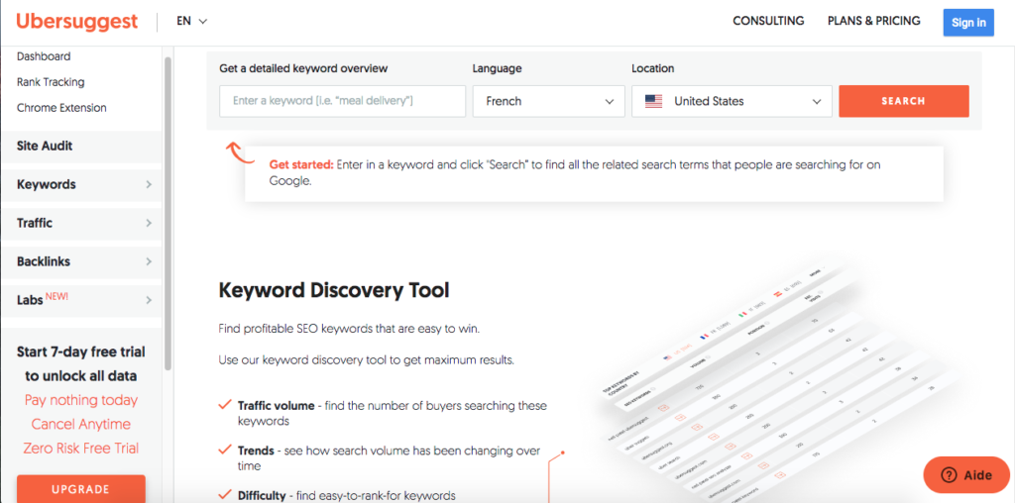Click the checkmark next to Traffic volume
This screenshot has width=1015, height=503.
(225, 405)
